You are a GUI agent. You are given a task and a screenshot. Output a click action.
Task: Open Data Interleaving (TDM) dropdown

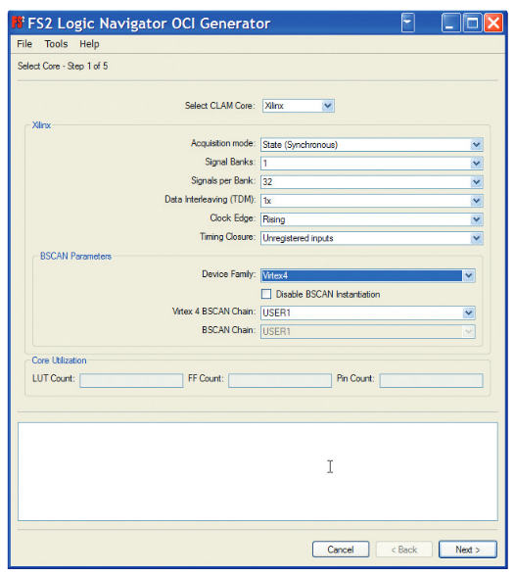pyautogui.click(x=476, y=201)
